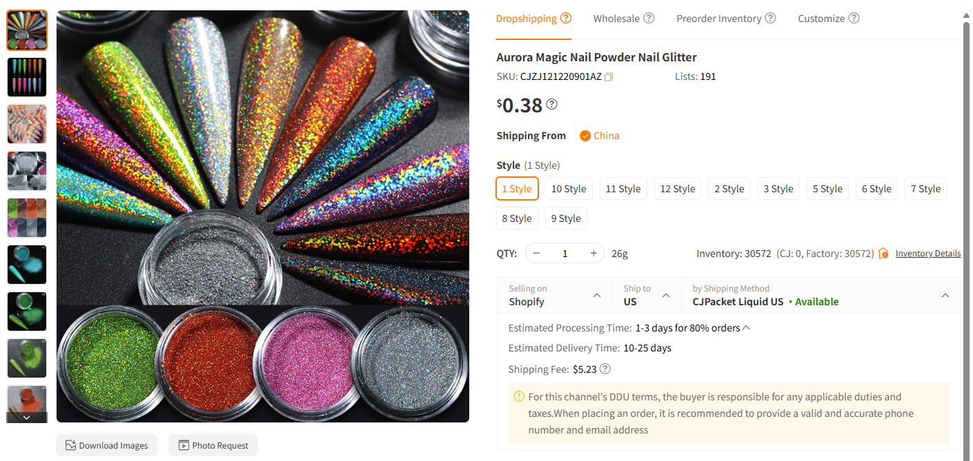Open the Shipping Fee question mark icon

pyautogui.click(x=605, y=369)
